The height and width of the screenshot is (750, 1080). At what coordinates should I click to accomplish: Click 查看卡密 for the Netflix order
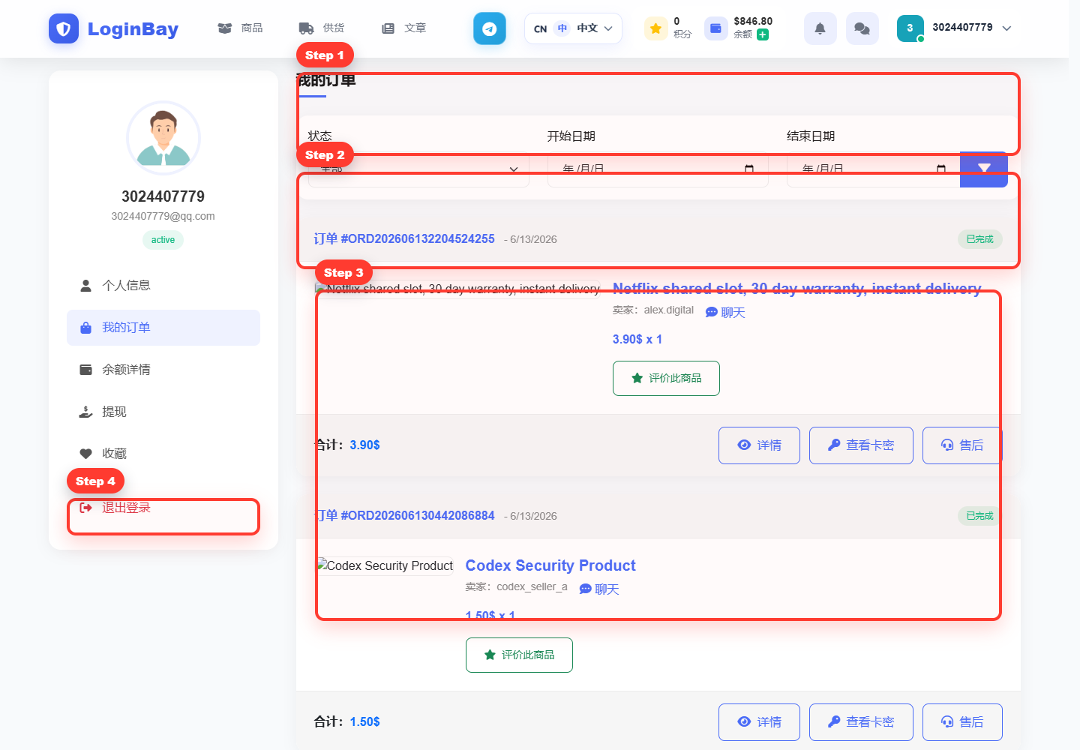point(861,445)
